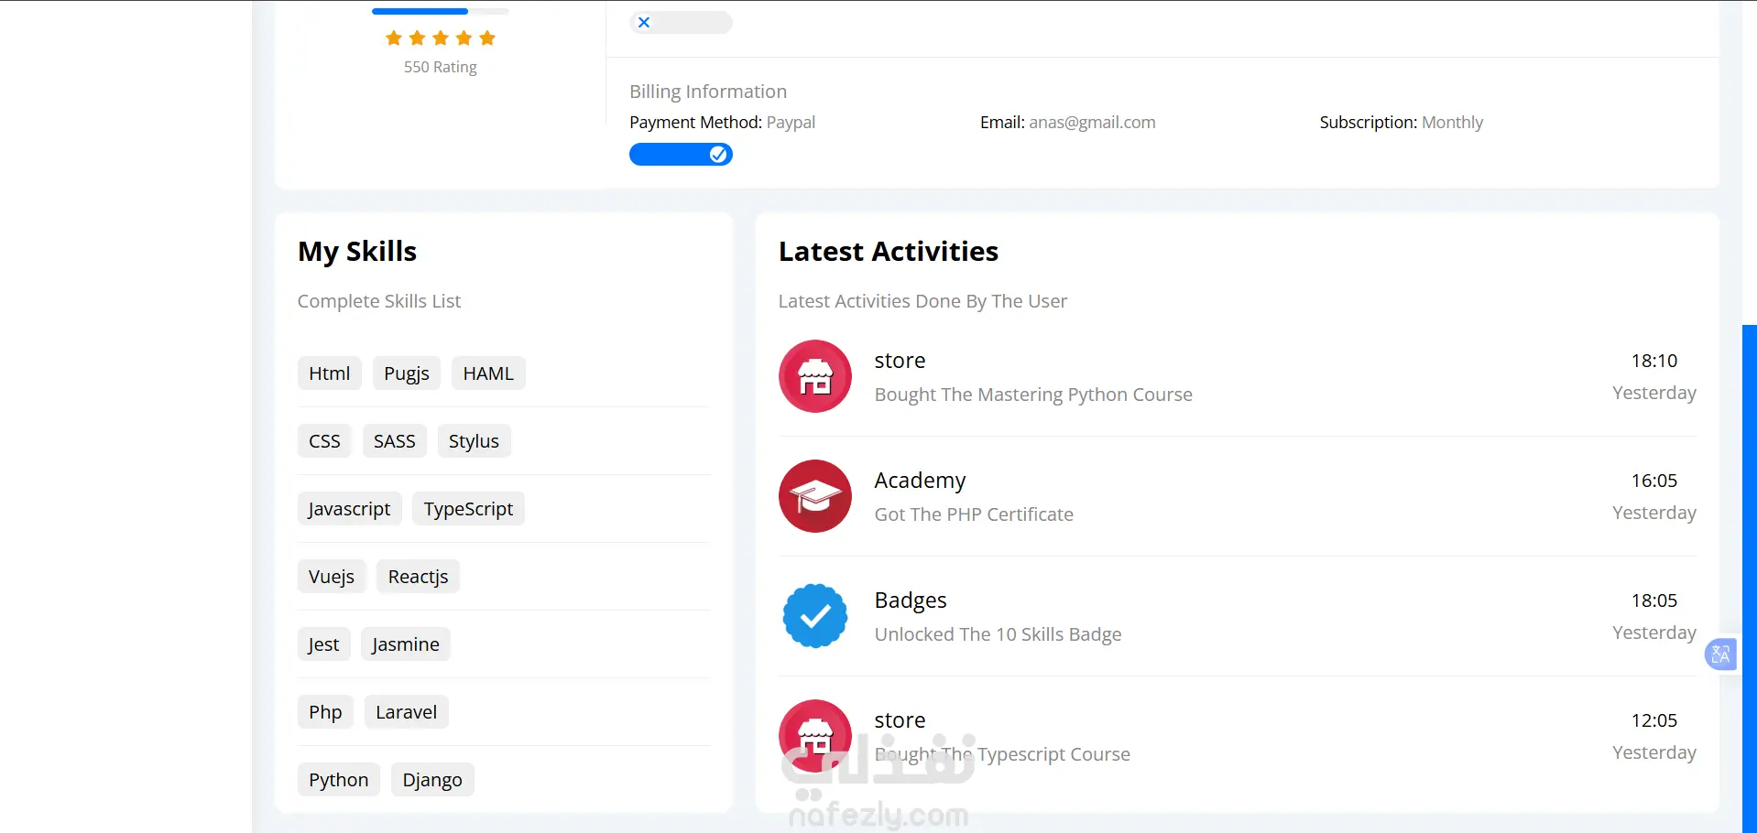
Task: Click Got The PHP Certificate text
Action: (x=974, y=514)
